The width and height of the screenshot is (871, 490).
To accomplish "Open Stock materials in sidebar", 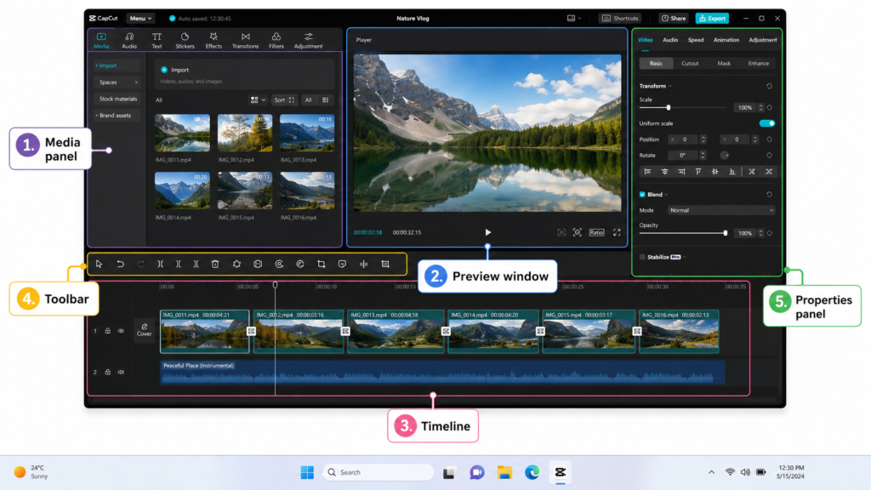I will (117, 99).
